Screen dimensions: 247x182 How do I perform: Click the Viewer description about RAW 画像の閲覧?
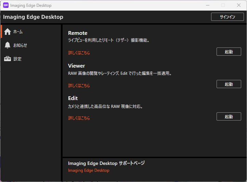[x=120, y=73]
